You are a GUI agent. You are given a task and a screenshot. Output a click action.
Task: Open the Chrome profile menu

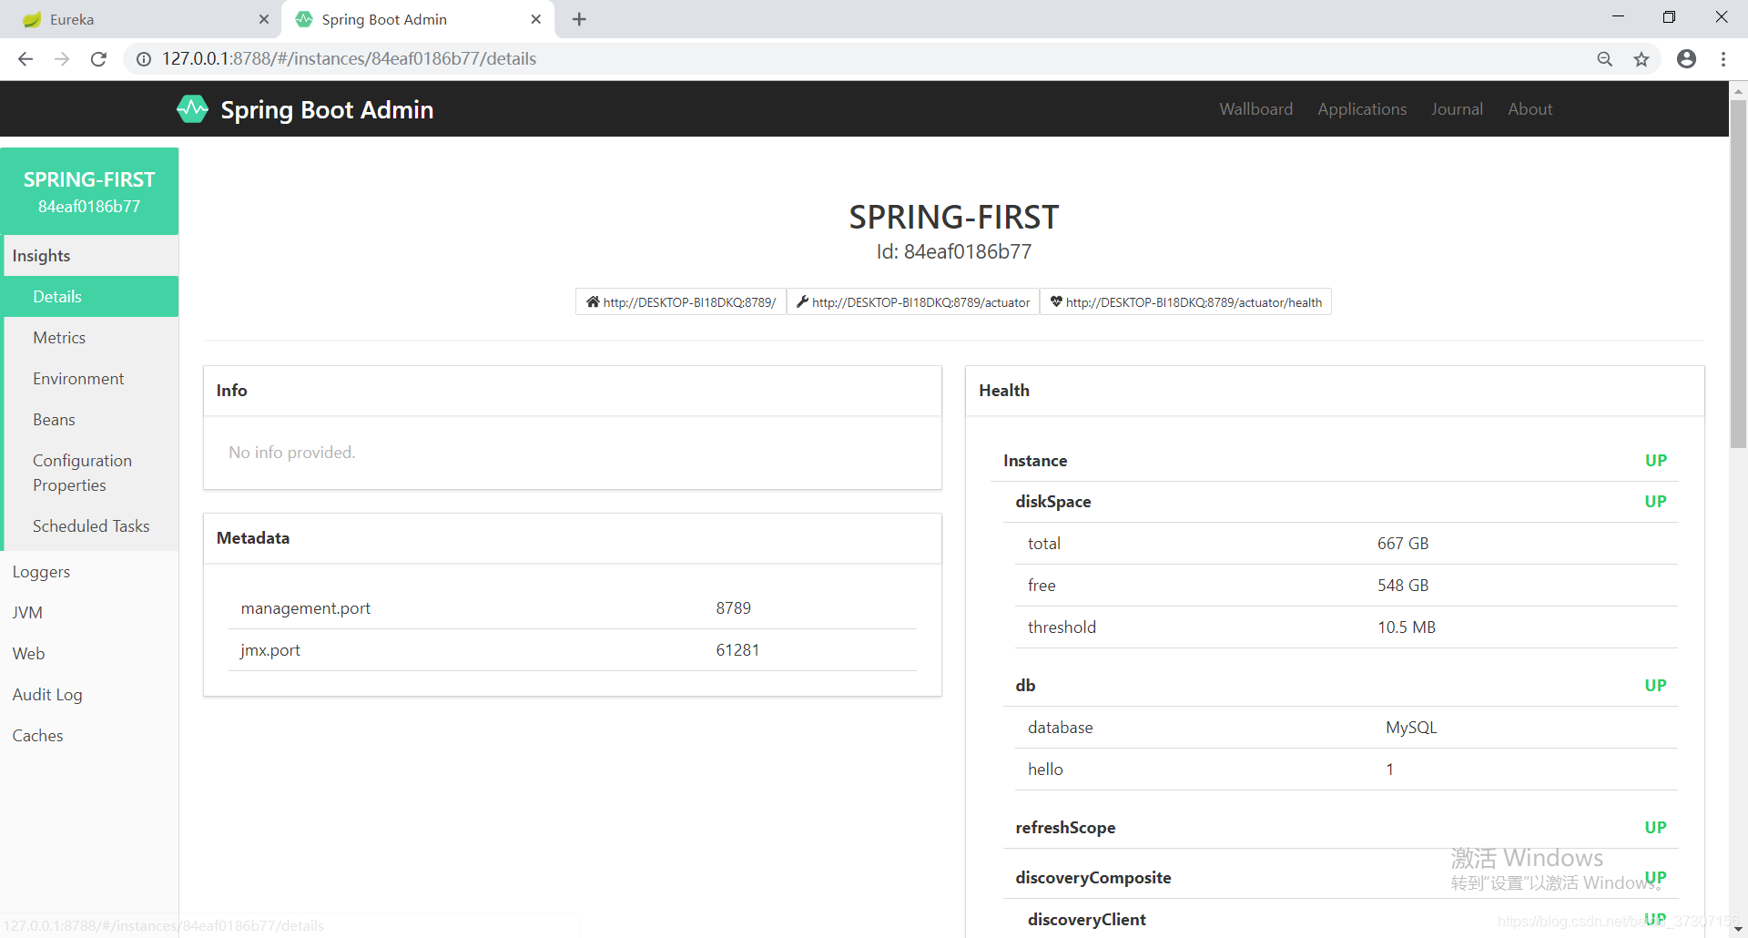click(x=1687, y=59)
